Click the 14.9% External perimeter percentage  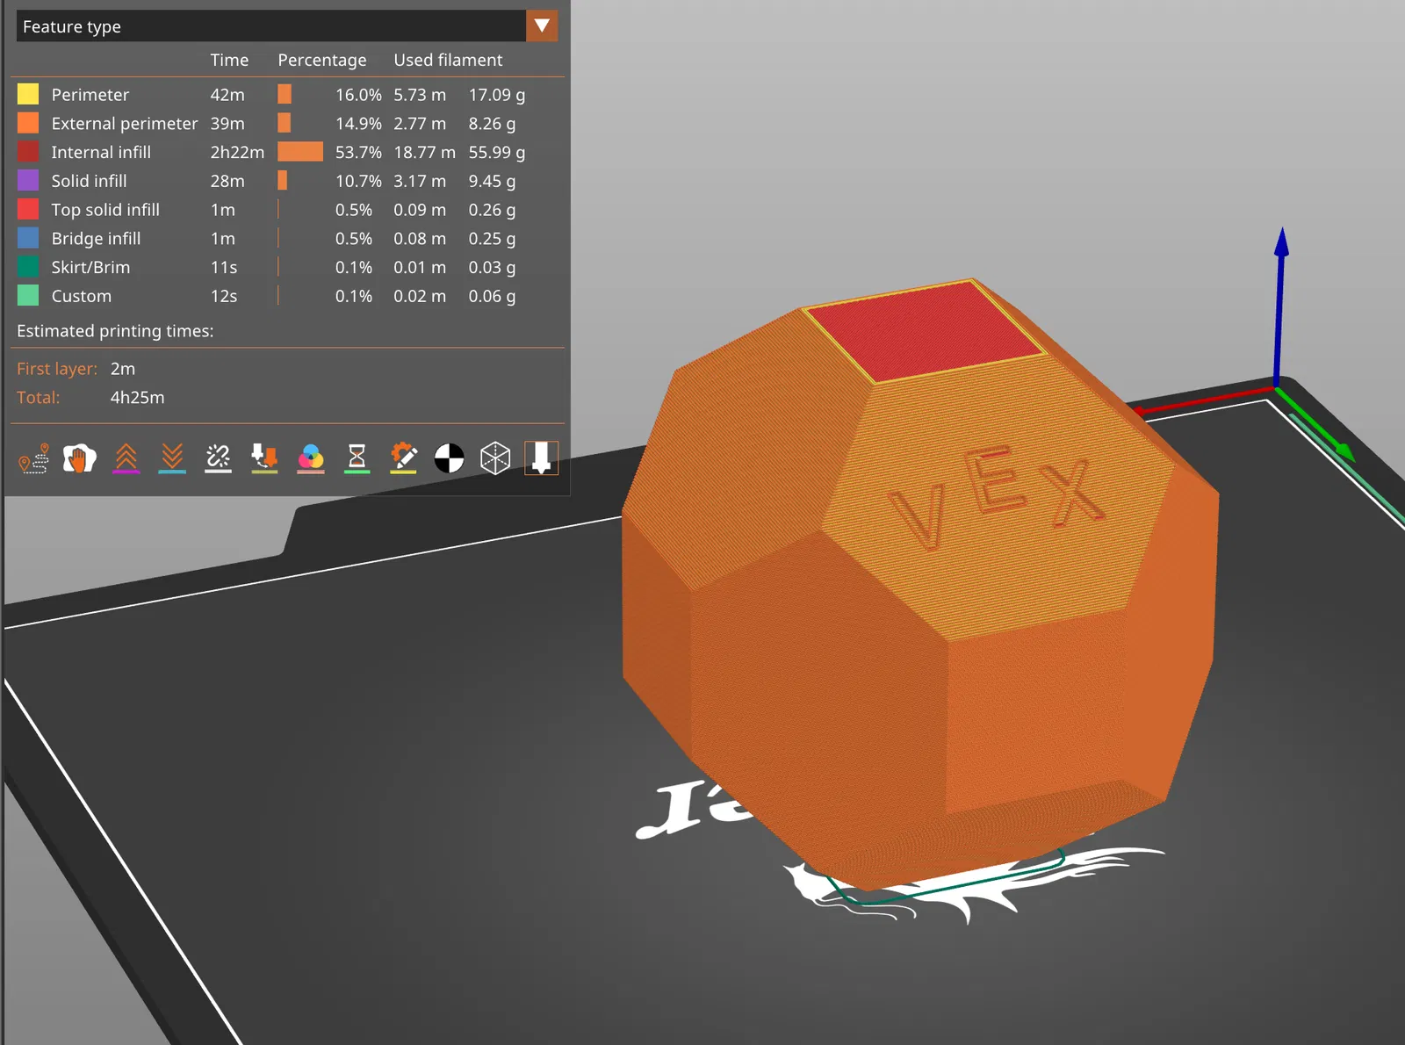click(358, 123)
